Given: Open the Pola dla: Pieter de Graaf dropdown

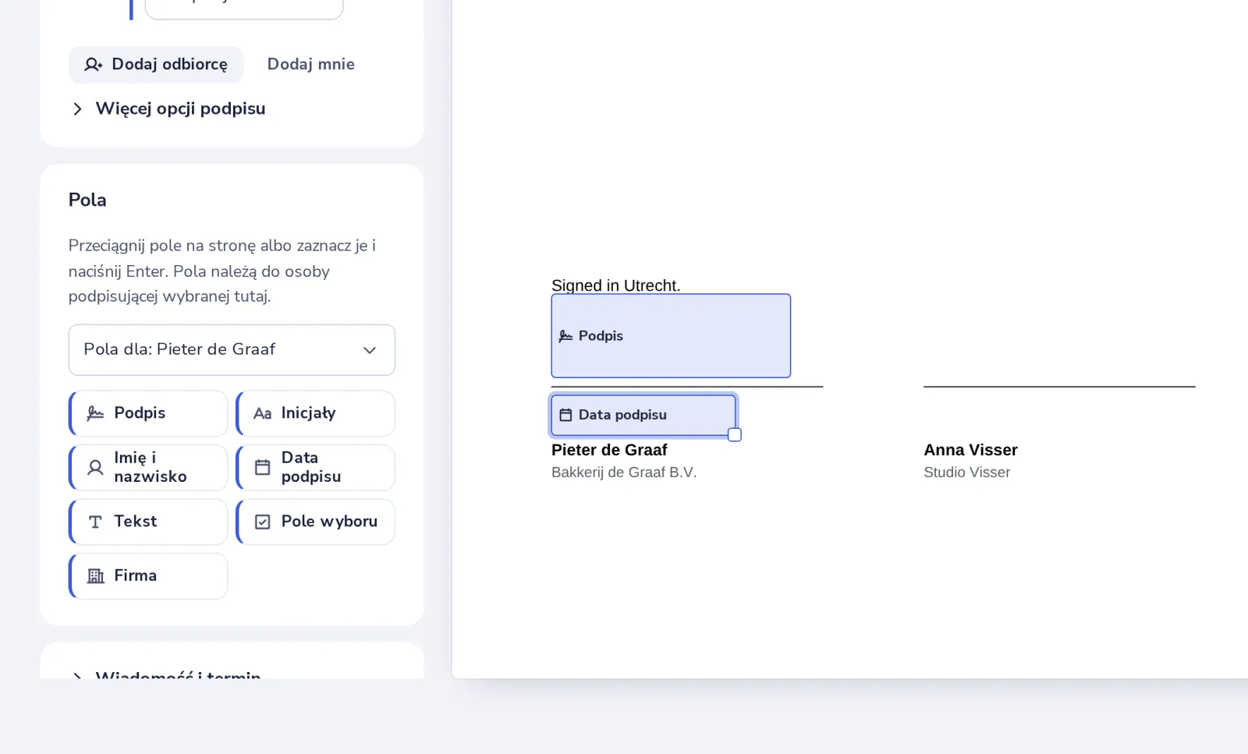Looking at the screenshot, I should [232, 350].
